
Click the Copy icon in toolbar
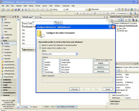(x=26, y=9)
